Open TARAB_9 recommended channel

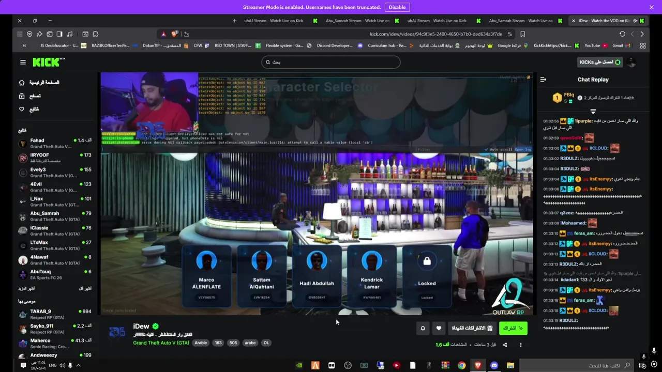click(55, 314)
